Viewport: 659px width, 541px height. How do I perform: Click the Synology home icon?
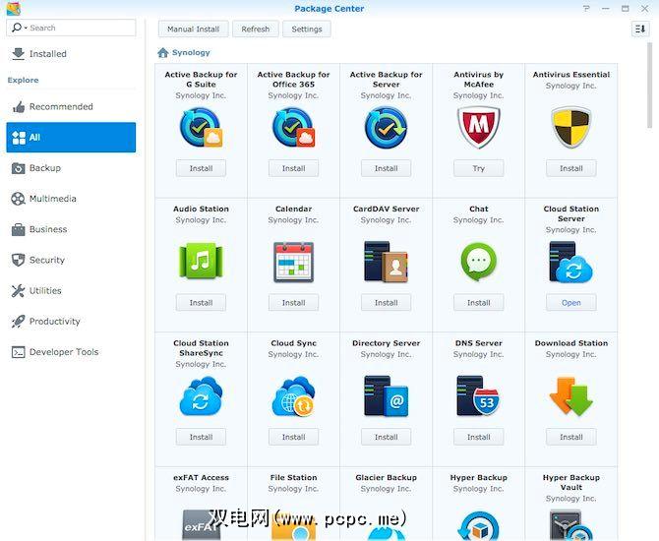163,52
